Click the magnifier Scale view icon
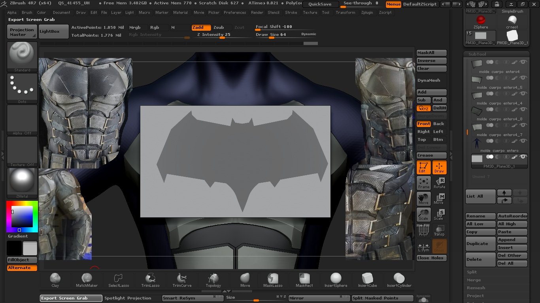This screenshot has width=540, height=303. point(424,215)
